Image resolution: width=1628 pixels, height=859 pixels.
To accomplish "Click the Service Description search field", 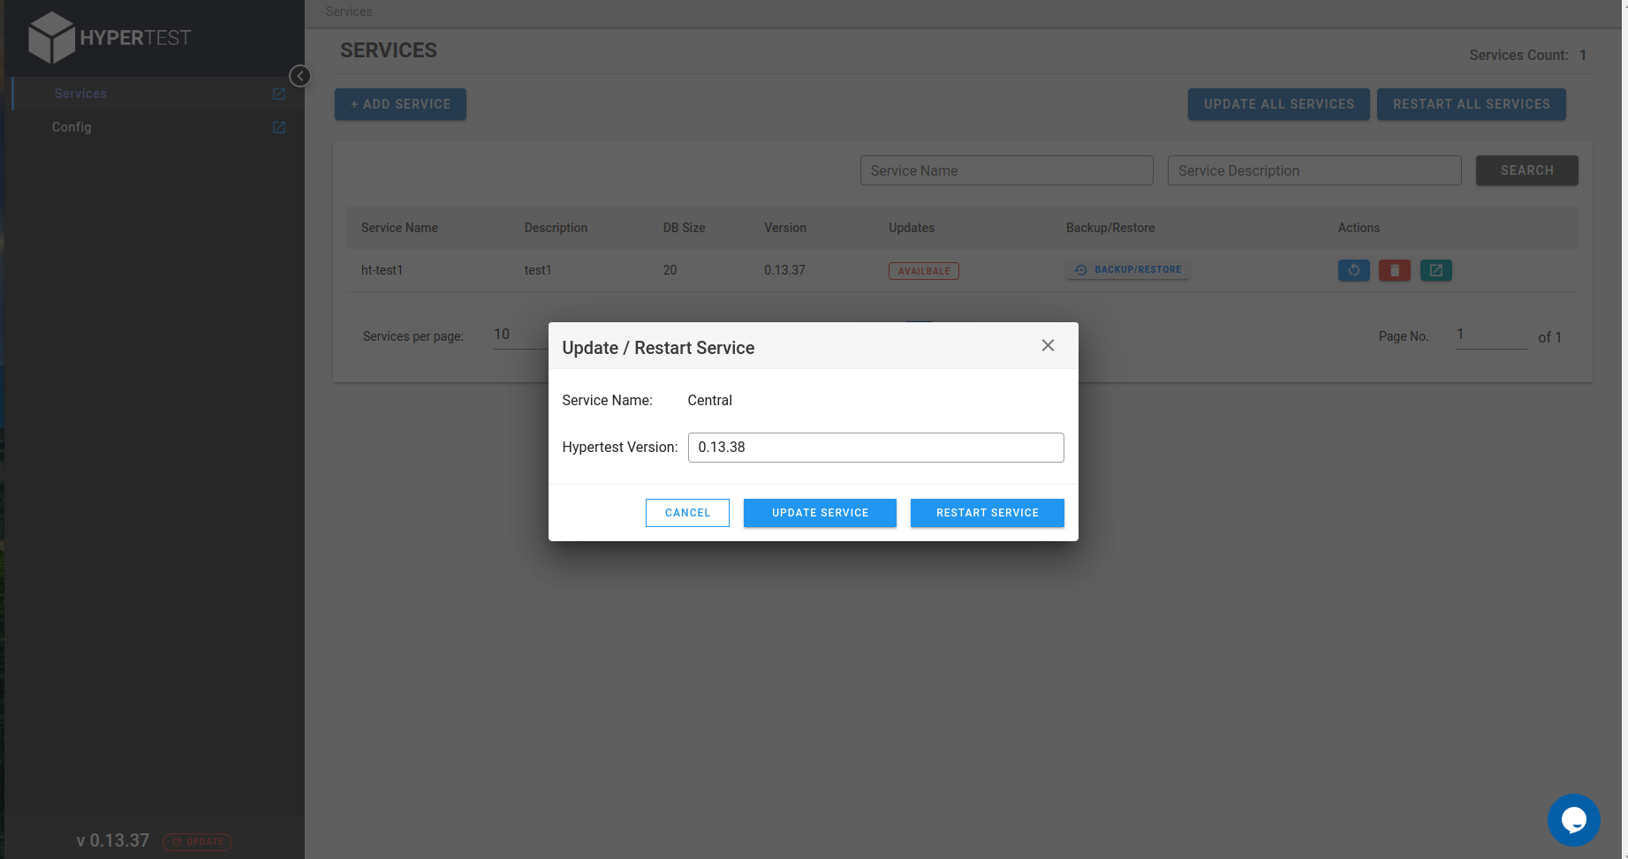I will [x=1314, y=170].
